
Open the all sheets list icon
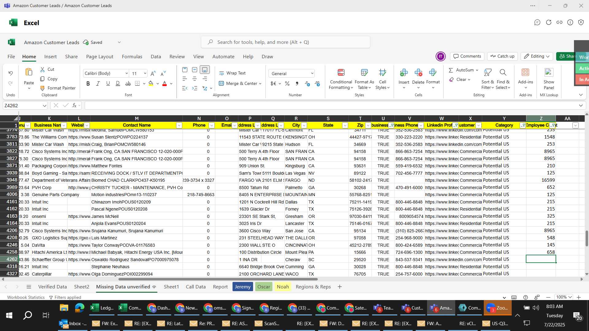(29, 287)
